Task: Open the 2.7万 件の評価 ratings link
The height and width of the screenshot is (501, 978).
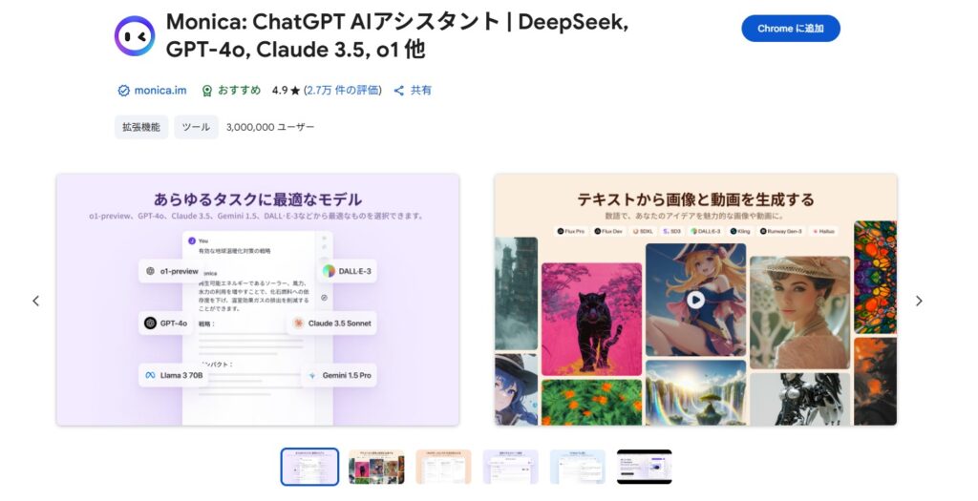Action: click(343, 91)
